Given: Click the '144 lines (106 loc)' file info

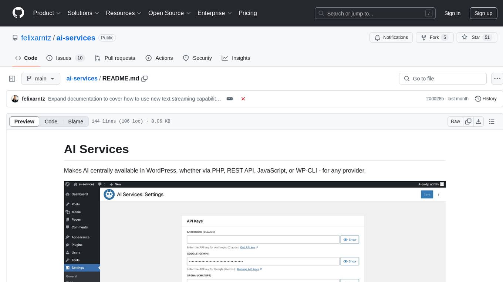Looking at the screenshot, I should [x=117, y=121].
